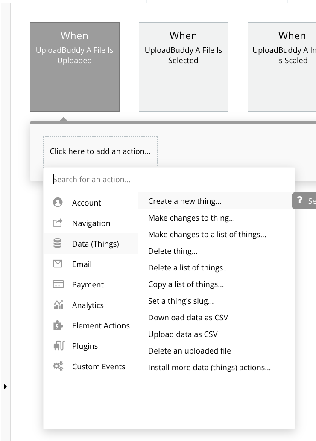Select the File Is Uploaded event

pos(75,67)
